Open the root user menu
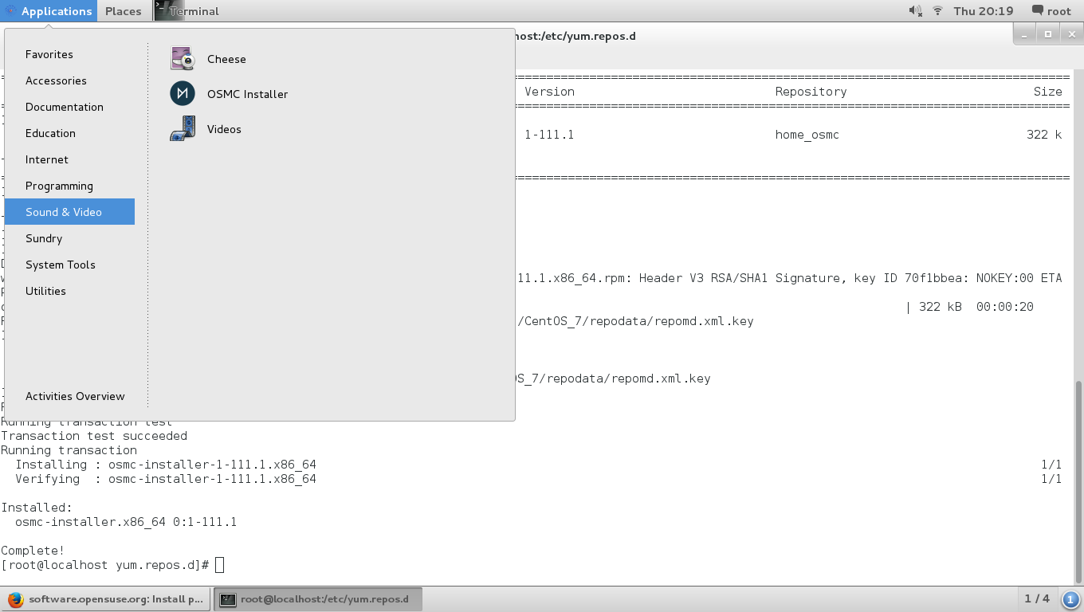1084x612 pixels. (1051, 11)
